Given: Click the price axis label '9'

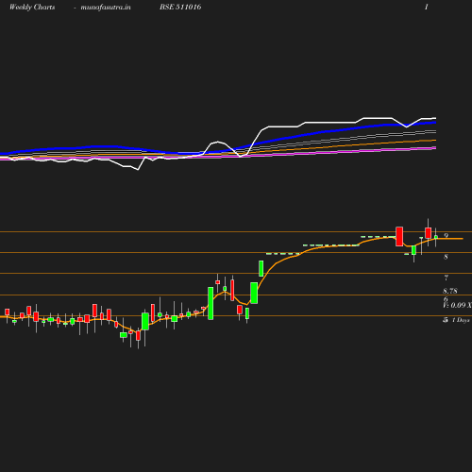Looking at the screenshot, I should coord(446,236).
